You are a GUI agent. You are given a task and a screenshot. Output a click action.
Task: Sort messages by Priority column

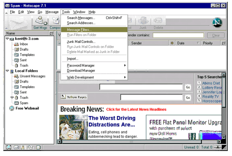(211, 43)
